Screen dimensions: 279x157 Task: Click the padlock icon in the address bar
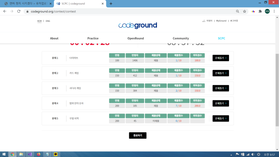coord(27,11)
